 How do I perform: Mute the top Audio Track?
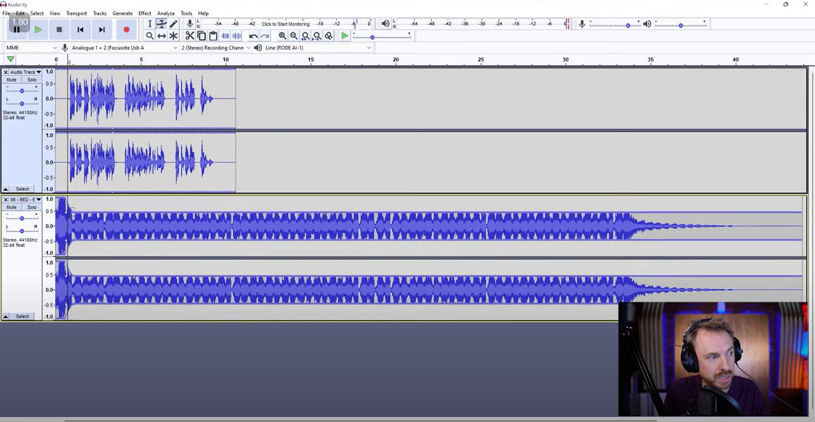[x=11, y=80]
